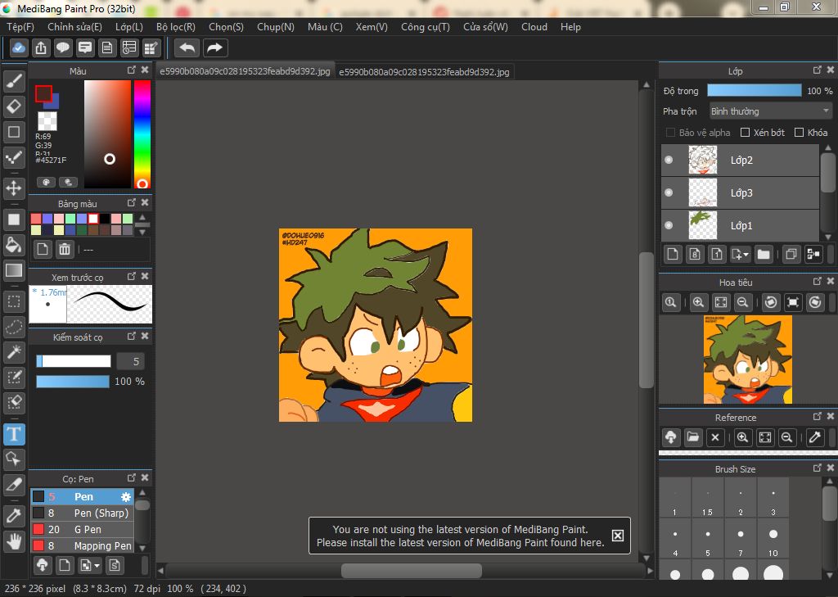Click the Hoa tiêu navigator preview thumbnail
Image resolution: width=838 pixels, height=597 pixels.
tap(748, 359)
